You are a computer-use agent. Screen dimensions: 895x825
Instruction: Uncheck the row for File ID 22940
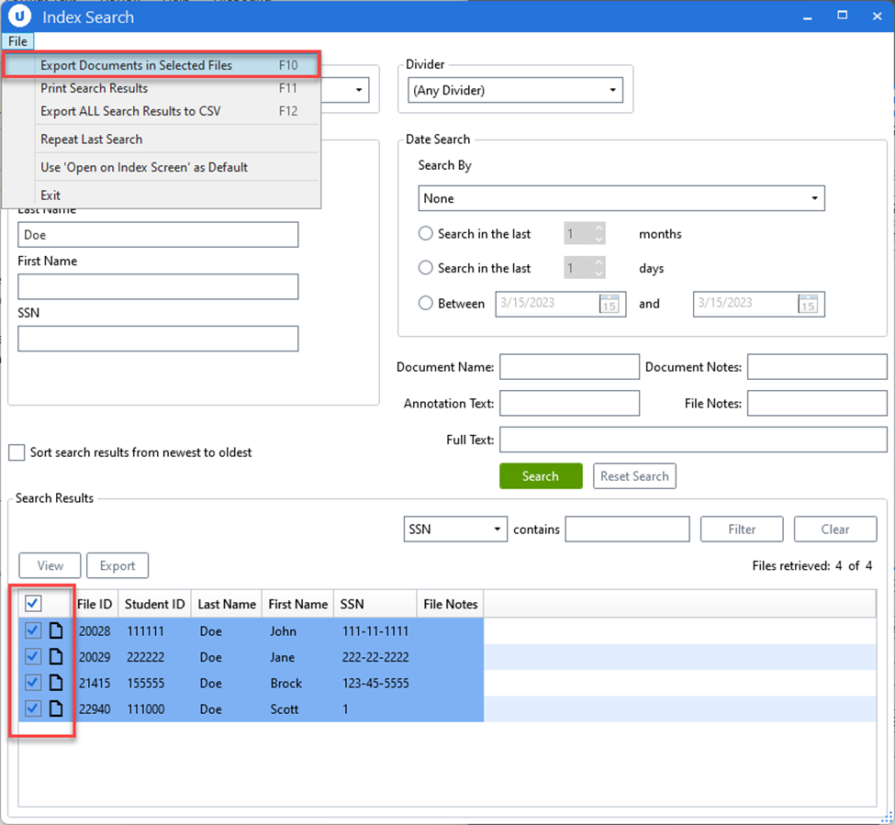pos(33,708)
